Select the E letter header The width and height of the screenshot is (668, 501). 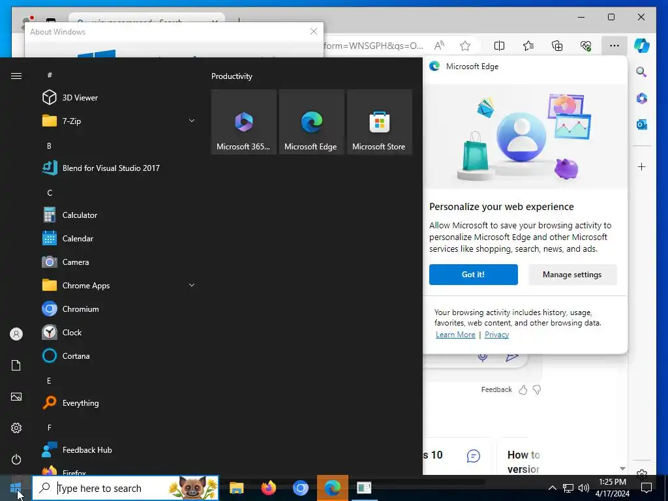click(49, 380)
